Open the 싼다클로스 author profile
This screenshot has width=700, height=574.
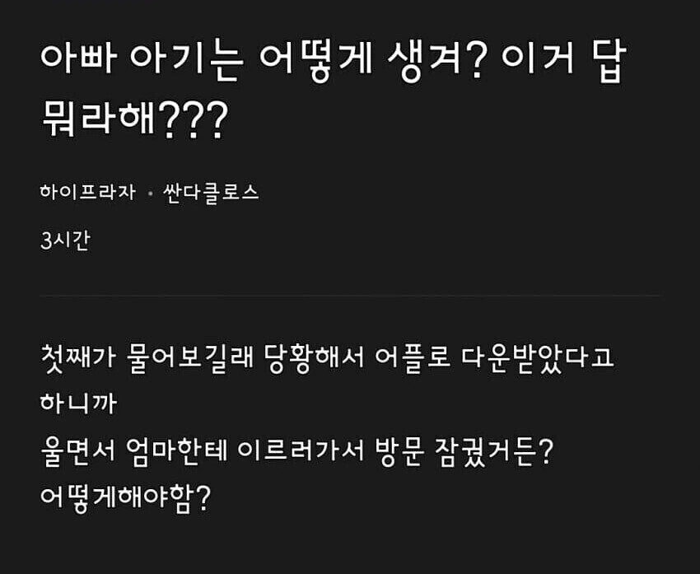click(211, 194)
